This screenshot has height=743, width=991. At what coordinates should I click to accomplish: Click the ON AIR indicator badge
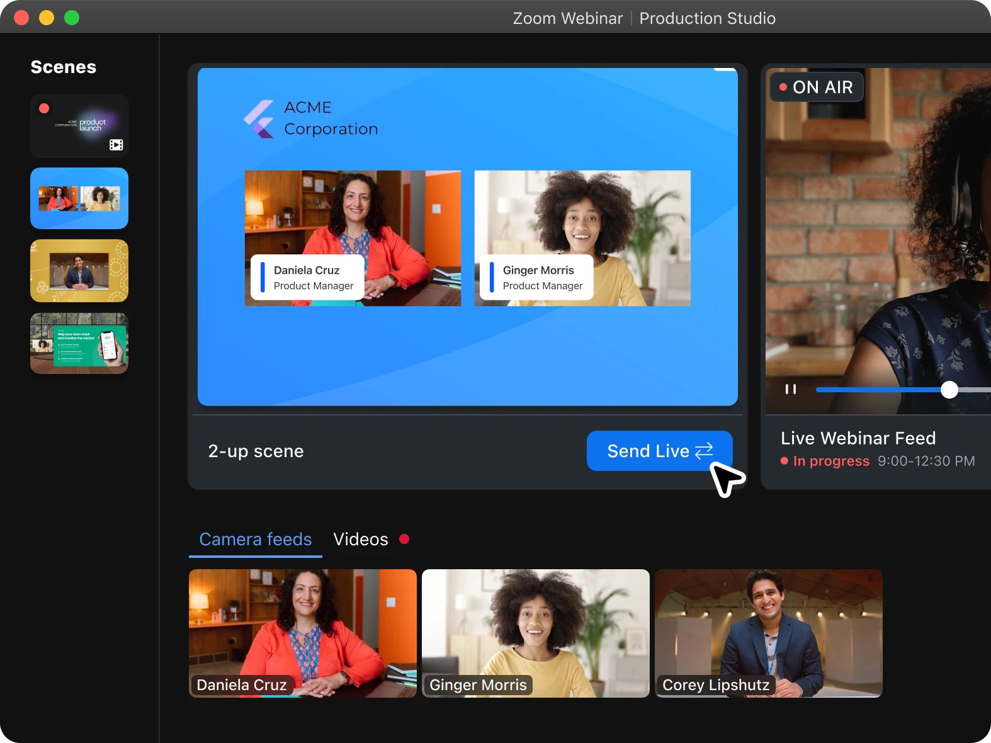coord(816,87)
